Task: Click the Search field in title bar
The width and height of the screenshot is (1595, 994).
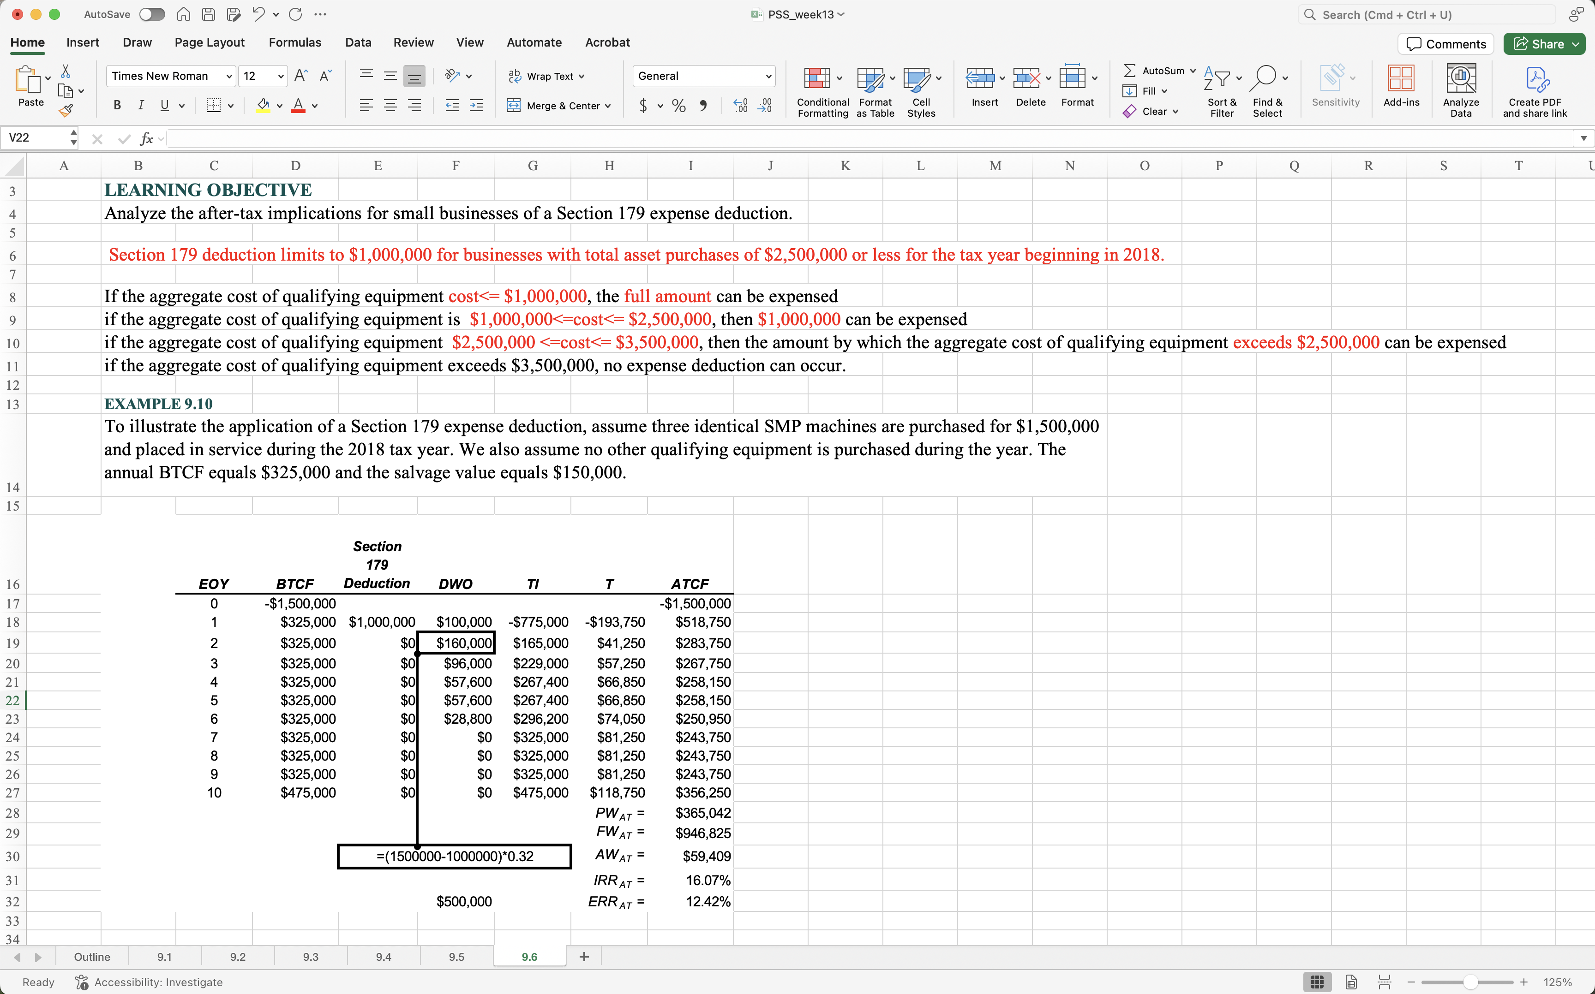Action: 1427,14
